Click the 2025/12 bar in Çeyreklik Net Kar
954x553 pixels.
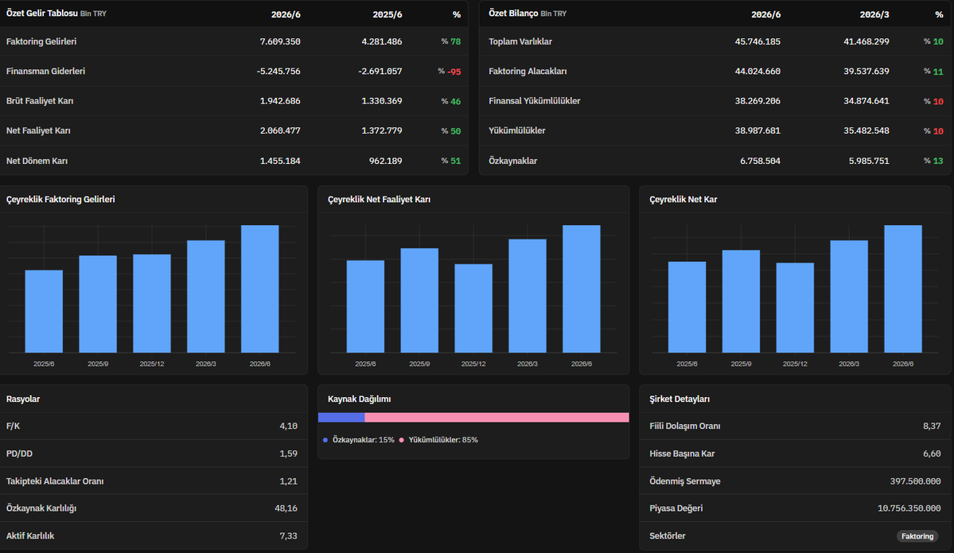point(795,307)
